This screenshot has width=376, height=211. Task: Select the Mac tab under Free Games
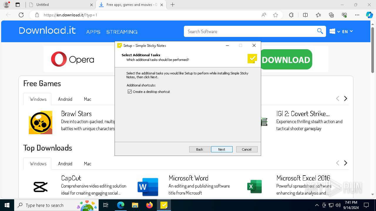[88, 99]
